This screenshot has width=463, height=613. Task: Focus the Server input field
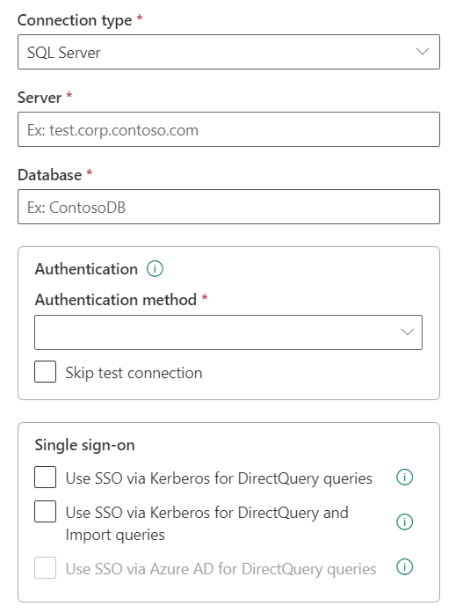coord(228,129)
